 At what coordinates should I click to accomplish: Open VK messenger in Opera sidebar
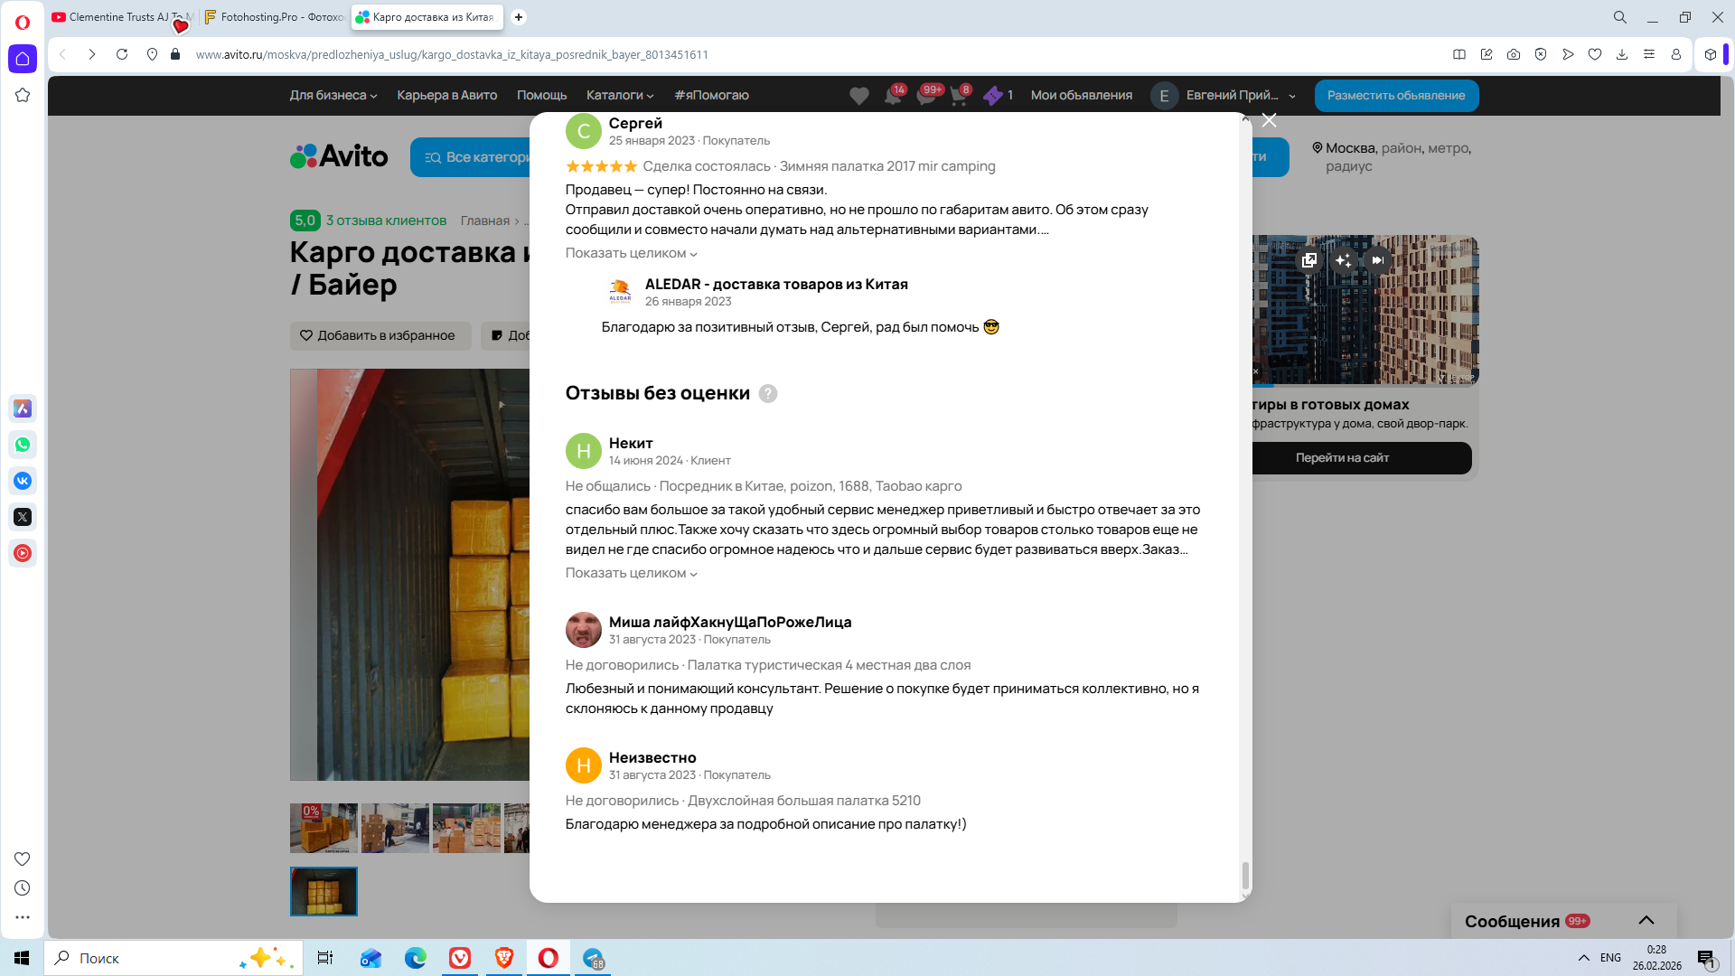tap(23, 481)
